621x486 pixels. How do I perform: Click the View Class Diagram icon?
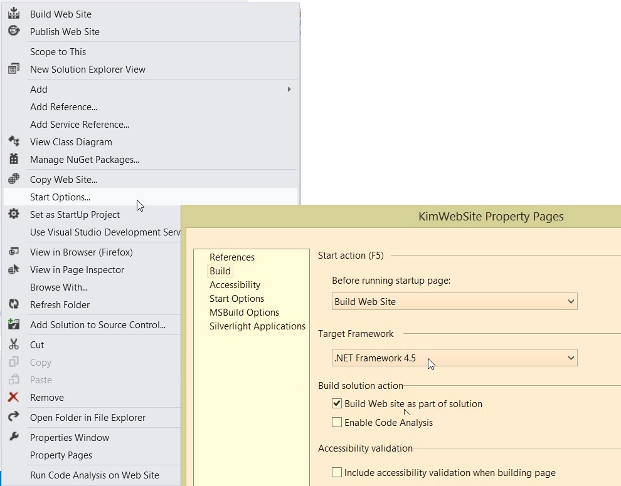tap(14, 141)
